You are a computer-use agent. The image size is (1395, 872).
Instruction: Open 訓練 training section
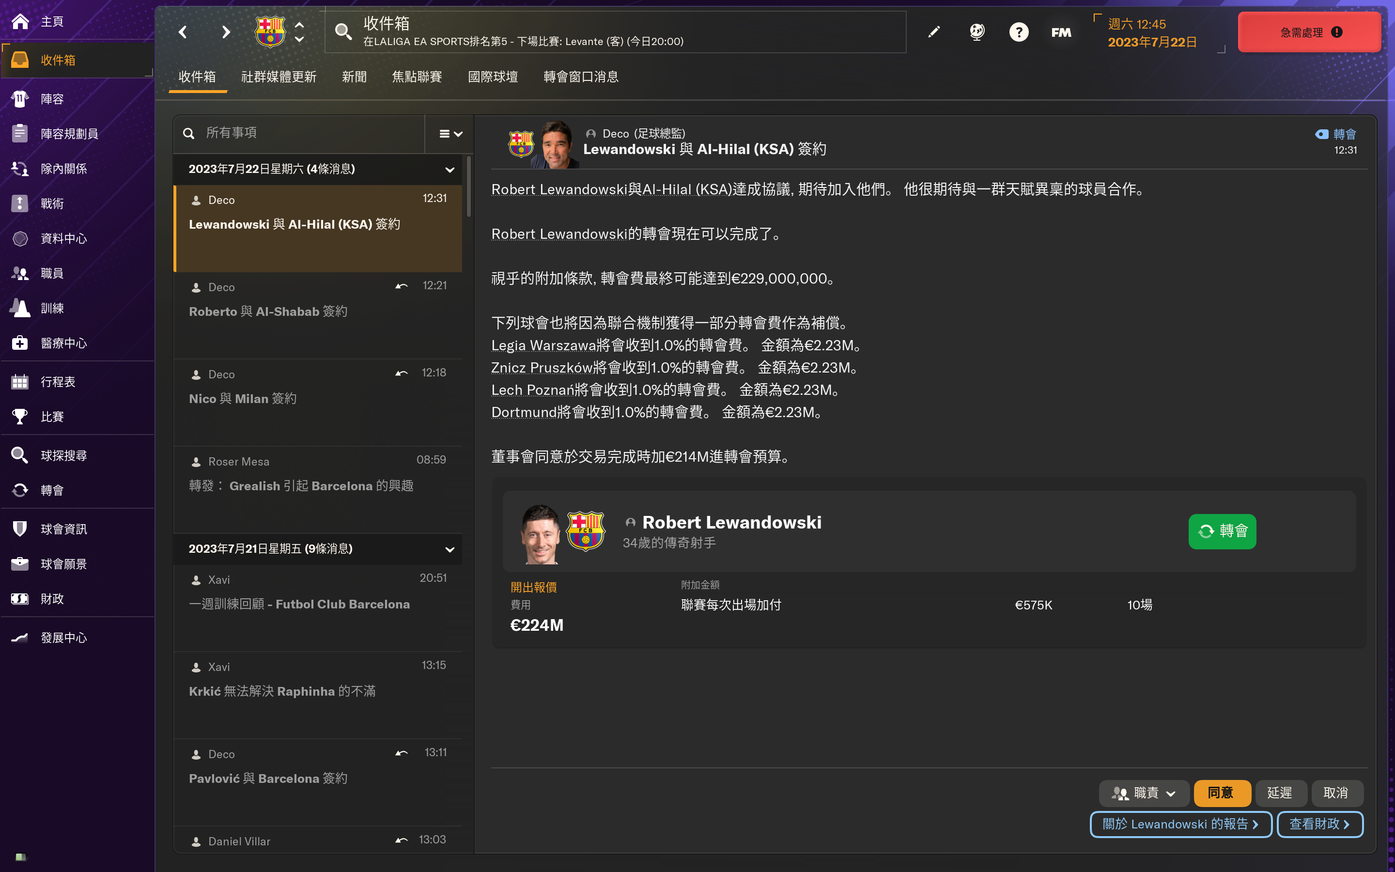(x=77, y=308)
